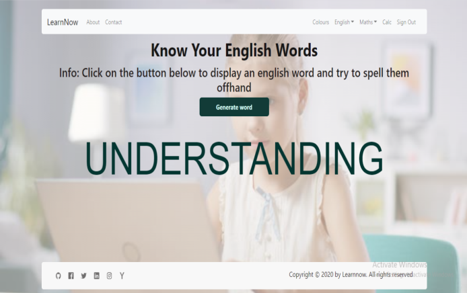Click the Sign Out link
The image size is (467, 293).
[406, 22]
